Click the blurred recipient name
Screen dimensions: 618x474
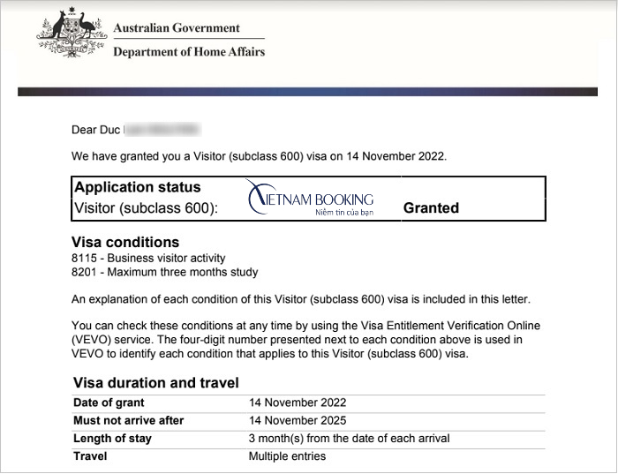coord(162,131)
